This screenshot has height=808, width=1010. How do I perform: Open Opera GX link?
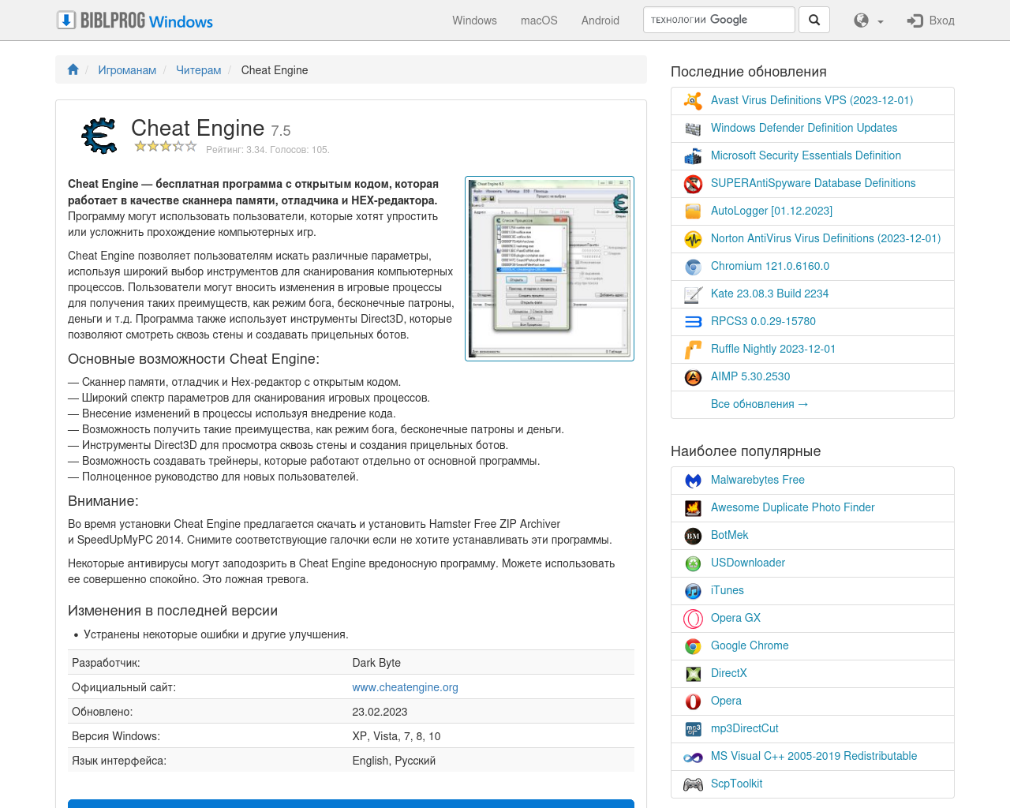(x=735, y=618)
